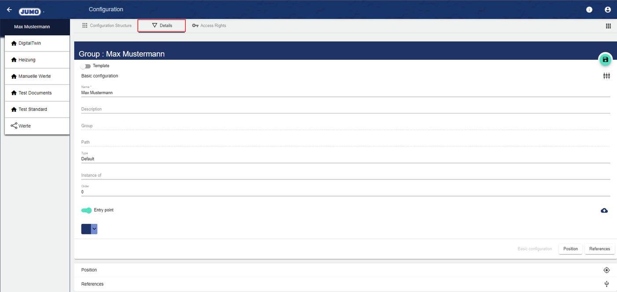Open the info icon in header
This screenshot has width=617, height=292.
click(589, 10)
